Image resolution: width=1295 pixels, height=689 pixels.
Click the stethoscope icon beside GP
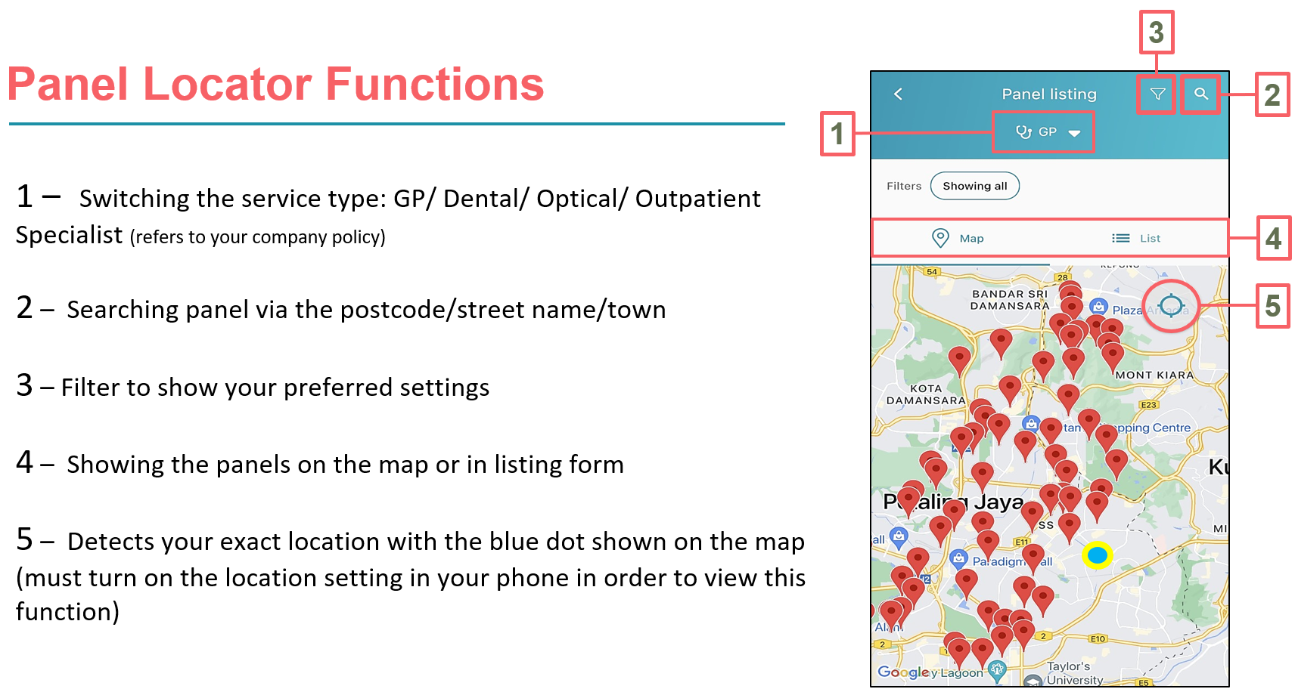click(1023, 131)
